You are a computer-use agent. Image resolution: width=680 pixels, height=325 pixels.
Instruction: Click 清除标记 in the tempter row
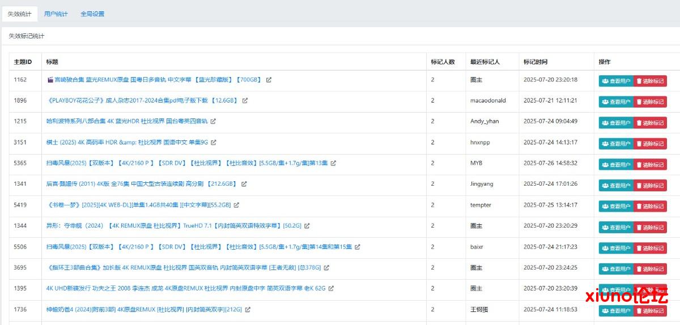[x=650, y=207]
